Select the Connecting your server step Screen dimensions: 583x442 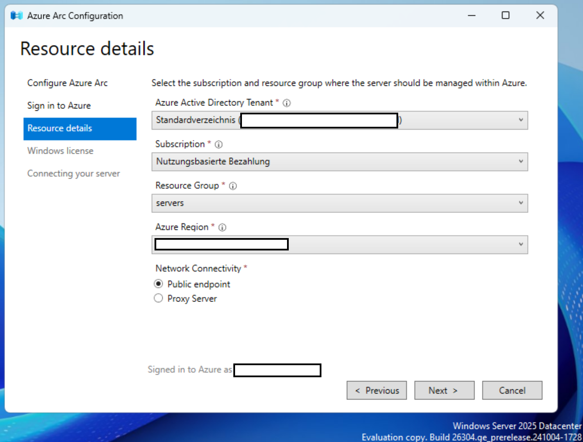coord(74,174)
